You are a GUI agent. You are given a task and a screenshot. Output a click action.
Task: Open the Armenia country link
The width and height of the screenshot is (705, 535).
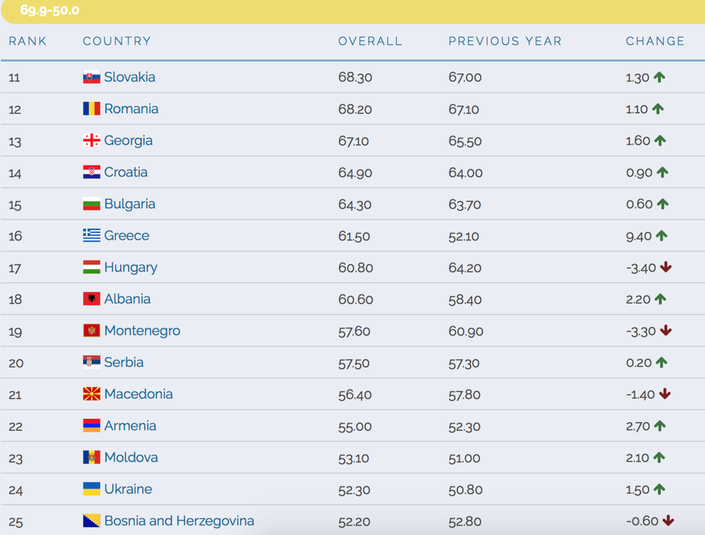point(130,425)
